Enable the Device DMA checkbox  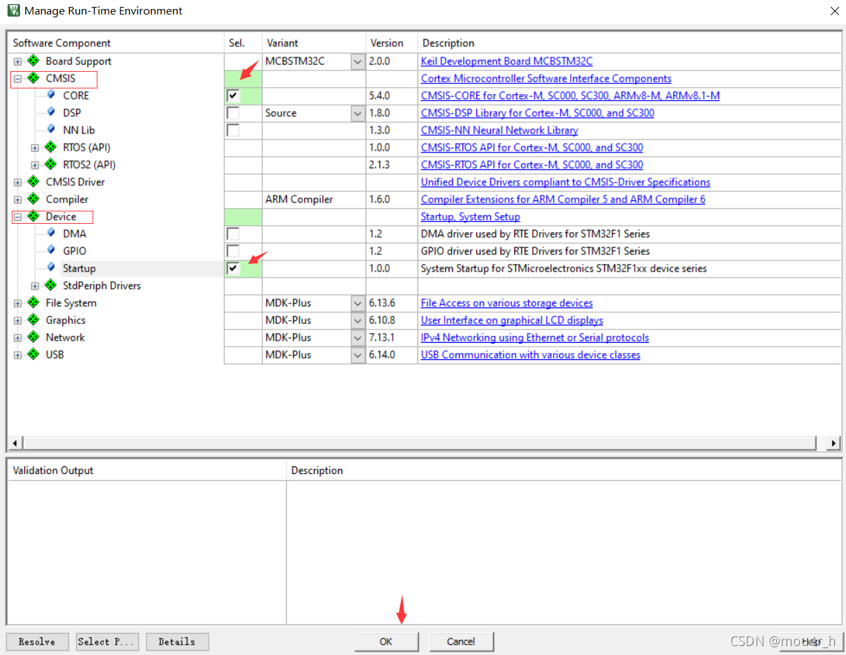click(233, 234)
